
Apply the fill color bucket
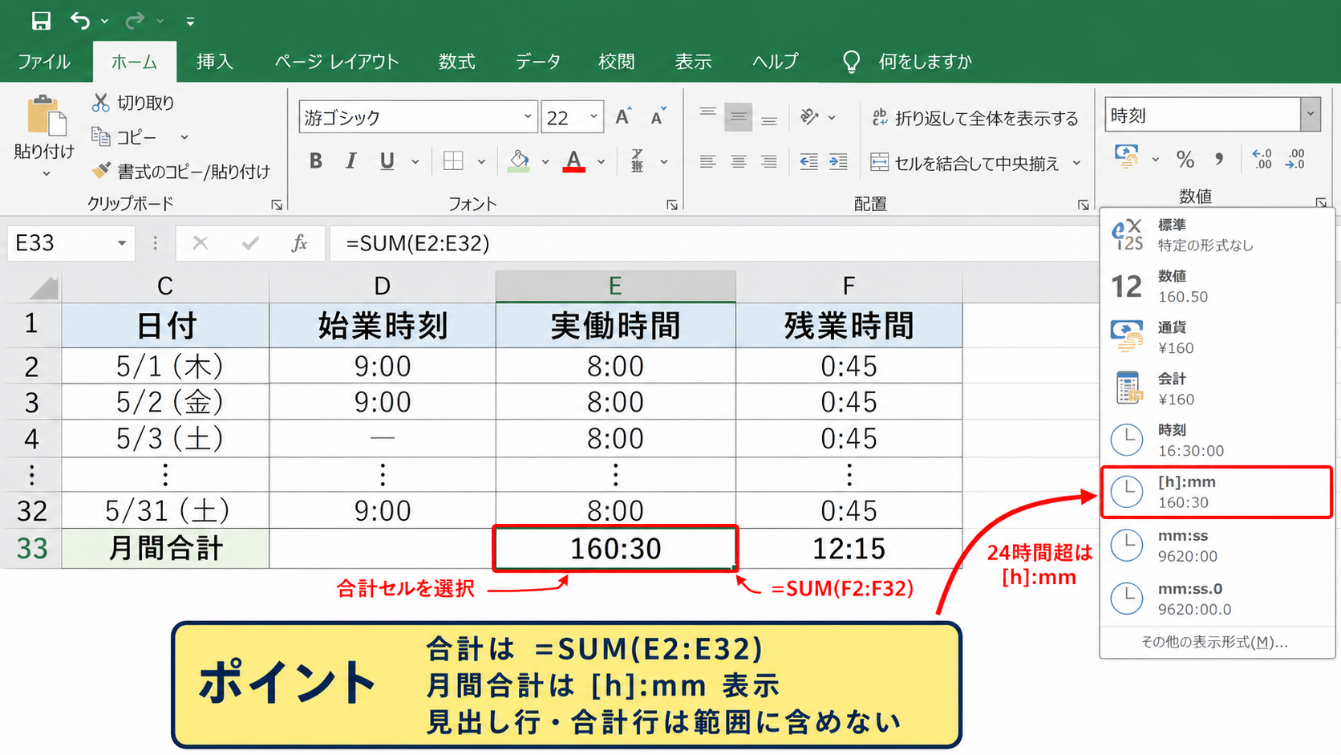tap(520, 161)
